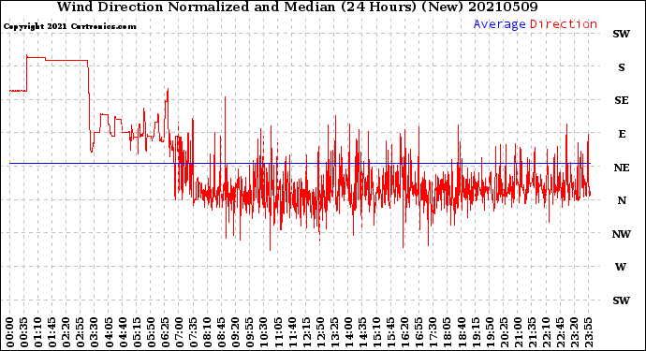This screenshot has height=351, width=646.
Task: Click the 09:55 time axis label
Action: (x=250, y=332)
